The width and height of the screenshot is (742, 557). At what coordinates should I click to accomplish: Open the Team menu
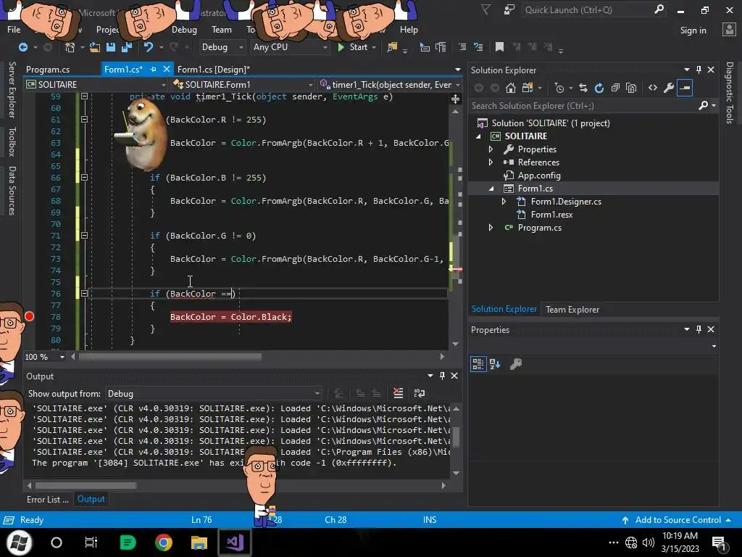click(x=222, y=29)
